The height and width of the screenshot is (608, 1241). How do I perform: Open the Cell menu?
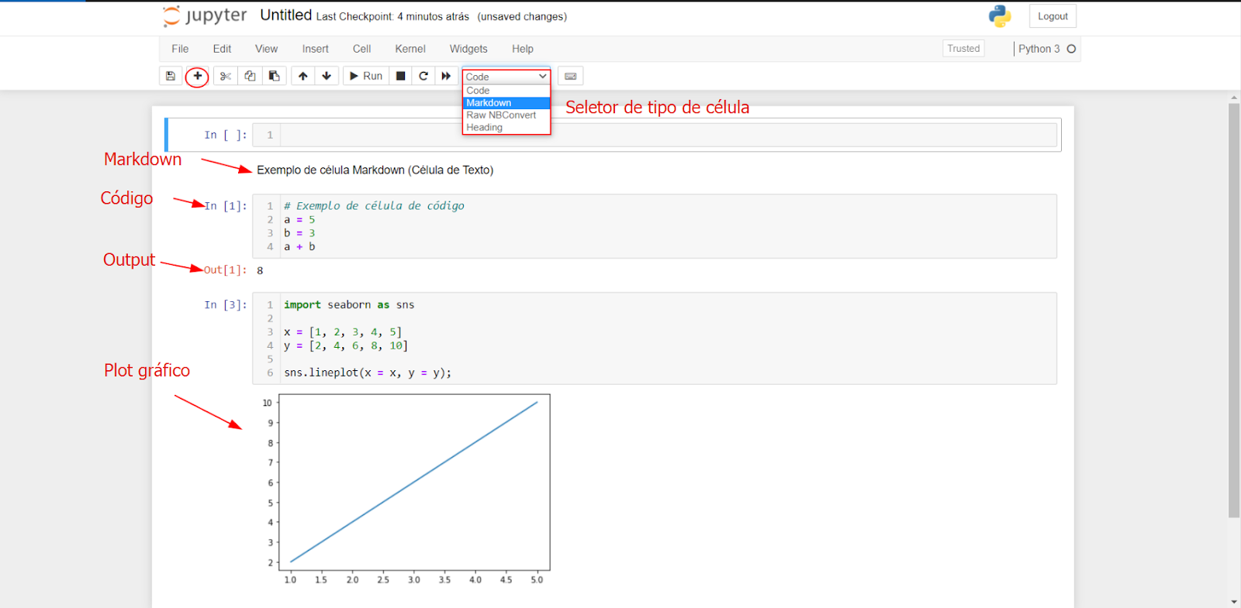(361, 49)
